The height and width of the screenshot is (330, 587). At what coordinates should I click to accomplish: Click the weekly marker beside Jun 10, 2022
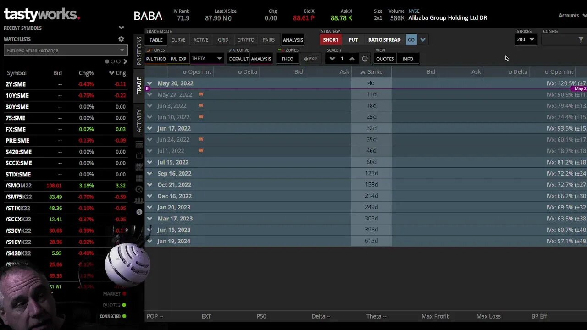pyautogui.click(x=201, y=117)
